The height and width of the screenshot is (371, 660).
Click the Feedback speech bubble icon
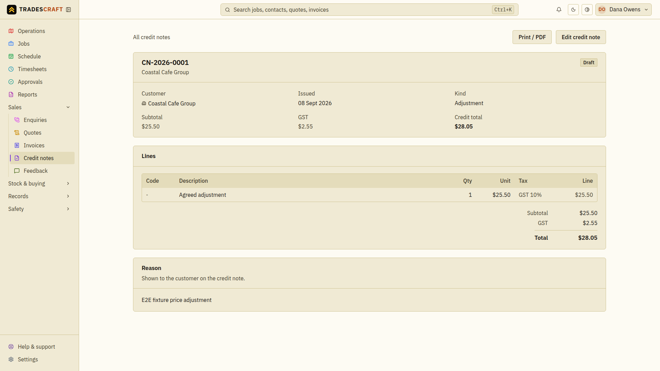pyautogui.click(x=17, y=171)
